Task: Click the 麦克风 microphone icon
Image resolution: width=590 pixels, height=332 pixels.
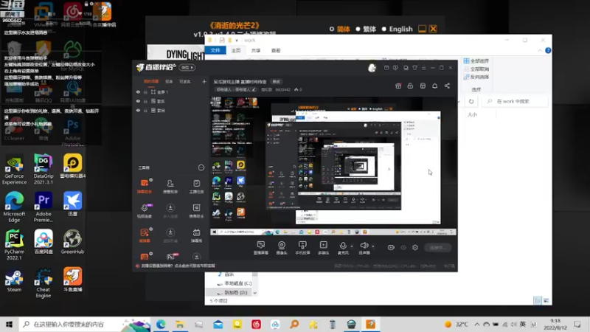Action: coord(343,247)
